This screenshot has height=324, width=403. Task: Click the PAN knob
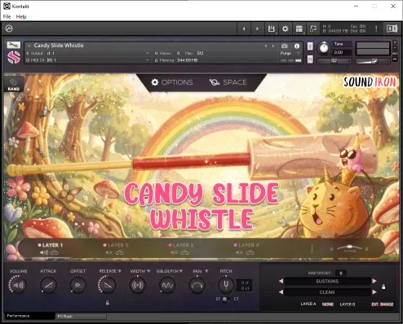click(x=197, y=285)
